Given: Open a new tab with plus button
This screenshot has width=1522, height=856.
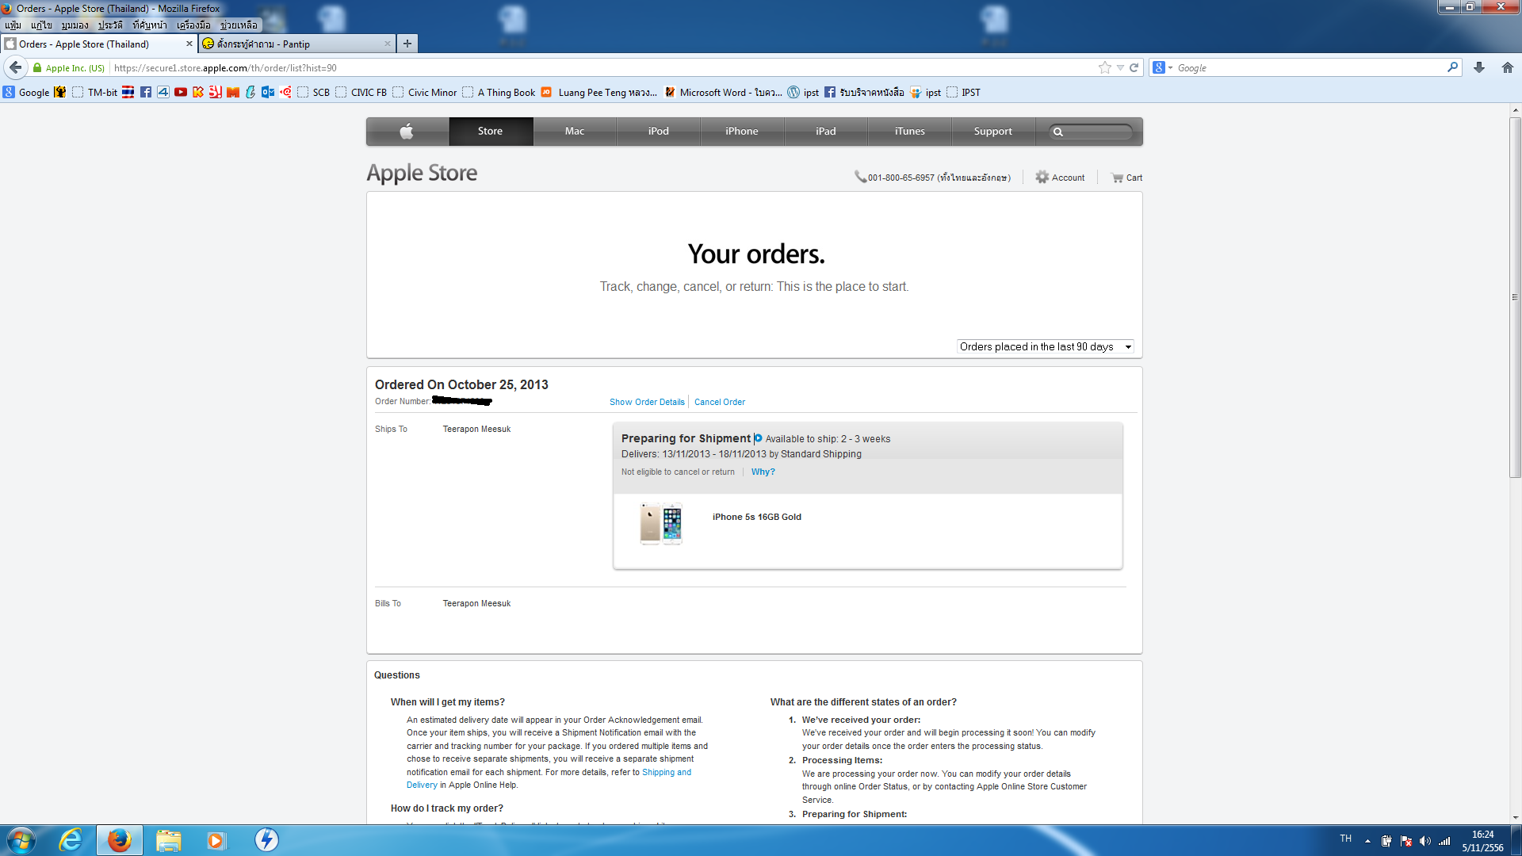Looking at the screenshot, I should click(x=407, y=44).
